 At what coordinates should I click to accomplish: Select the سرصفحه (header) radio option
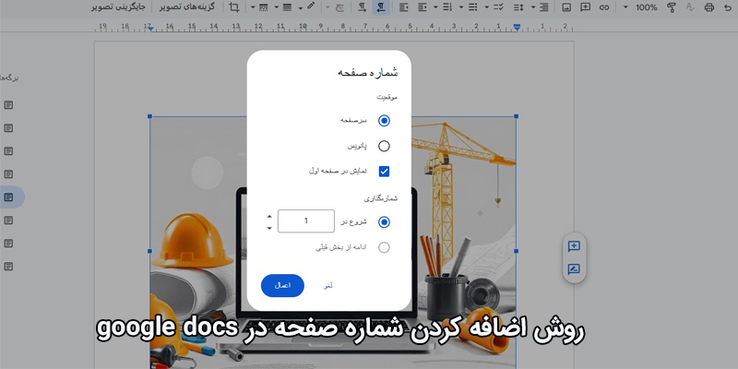click(x=384, y=120)
